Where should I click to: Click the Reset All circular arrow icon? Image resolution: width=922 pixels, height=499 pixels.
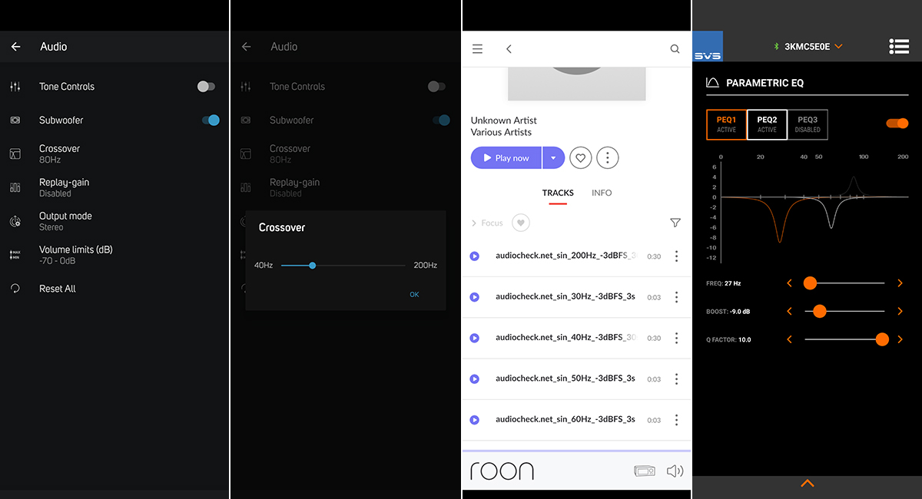[x=15, y=289]
